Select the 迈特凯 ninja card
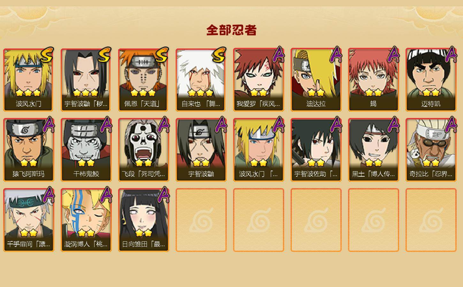The height and width of the screenshot is (287, 463). click(x=431, y=80)
